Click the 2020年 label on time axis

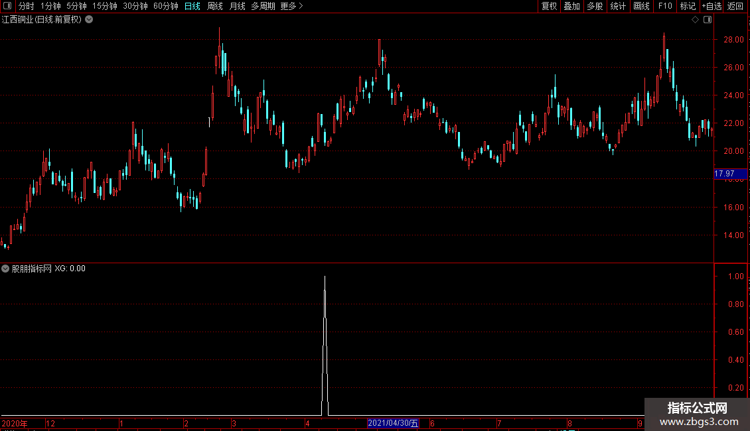[x=15, y=423]
